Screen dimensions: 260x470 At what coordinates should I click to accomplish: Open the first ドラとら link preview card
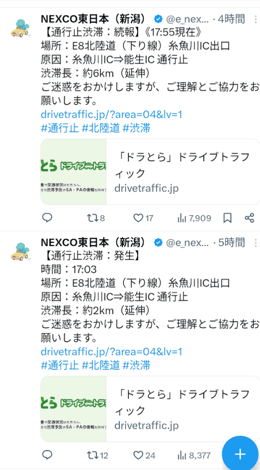click(x=150, y=172)
